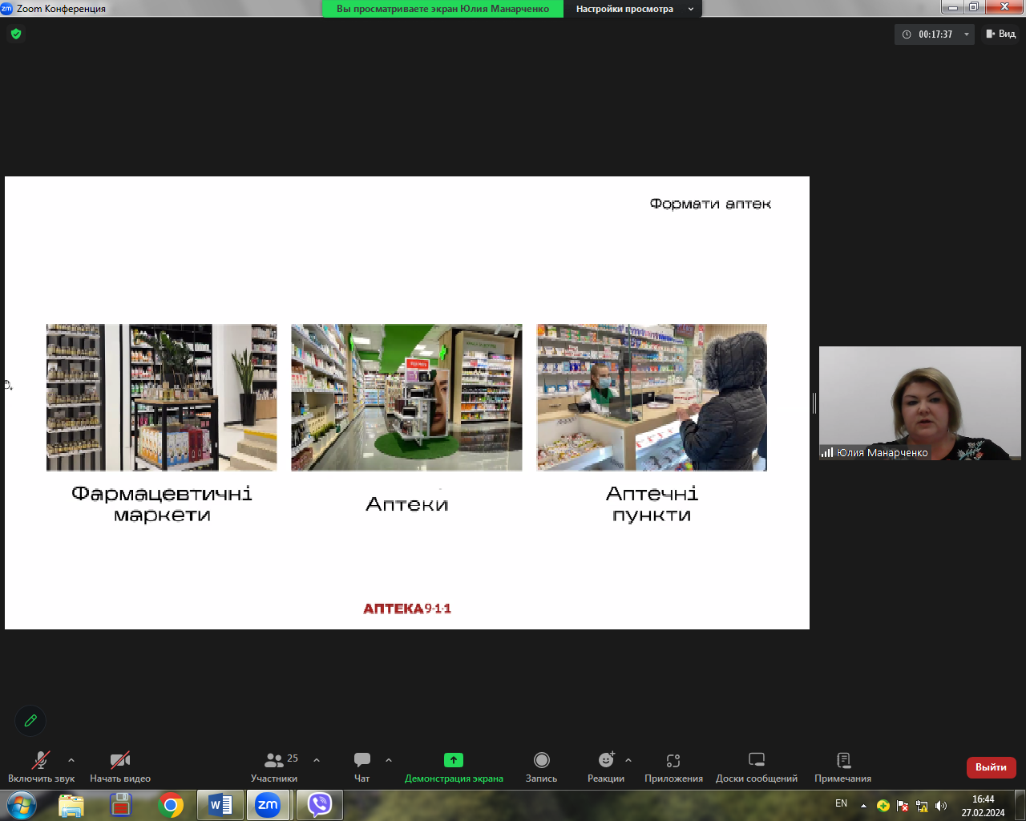Image resolution: width=1026 pixels, height=821 pixels.
Task: Click the green pencil annotation icon
Action: click(x=30, y=720)
